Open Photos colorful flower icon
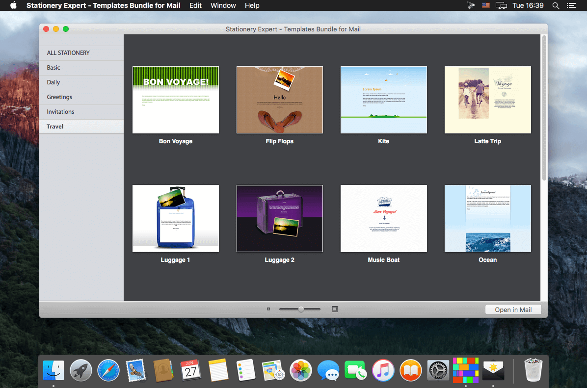This screenshot has width=587, height=388. click(300, 370)
